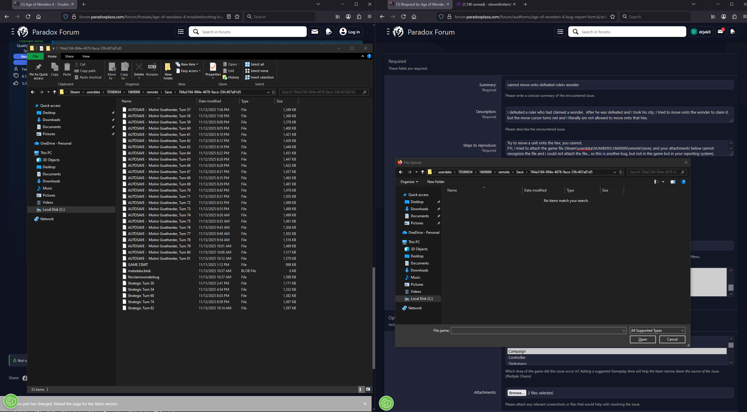This screenshot has width=747, height=412.
Task: Click History in Explorer ribbon
Action: point(231,77)
